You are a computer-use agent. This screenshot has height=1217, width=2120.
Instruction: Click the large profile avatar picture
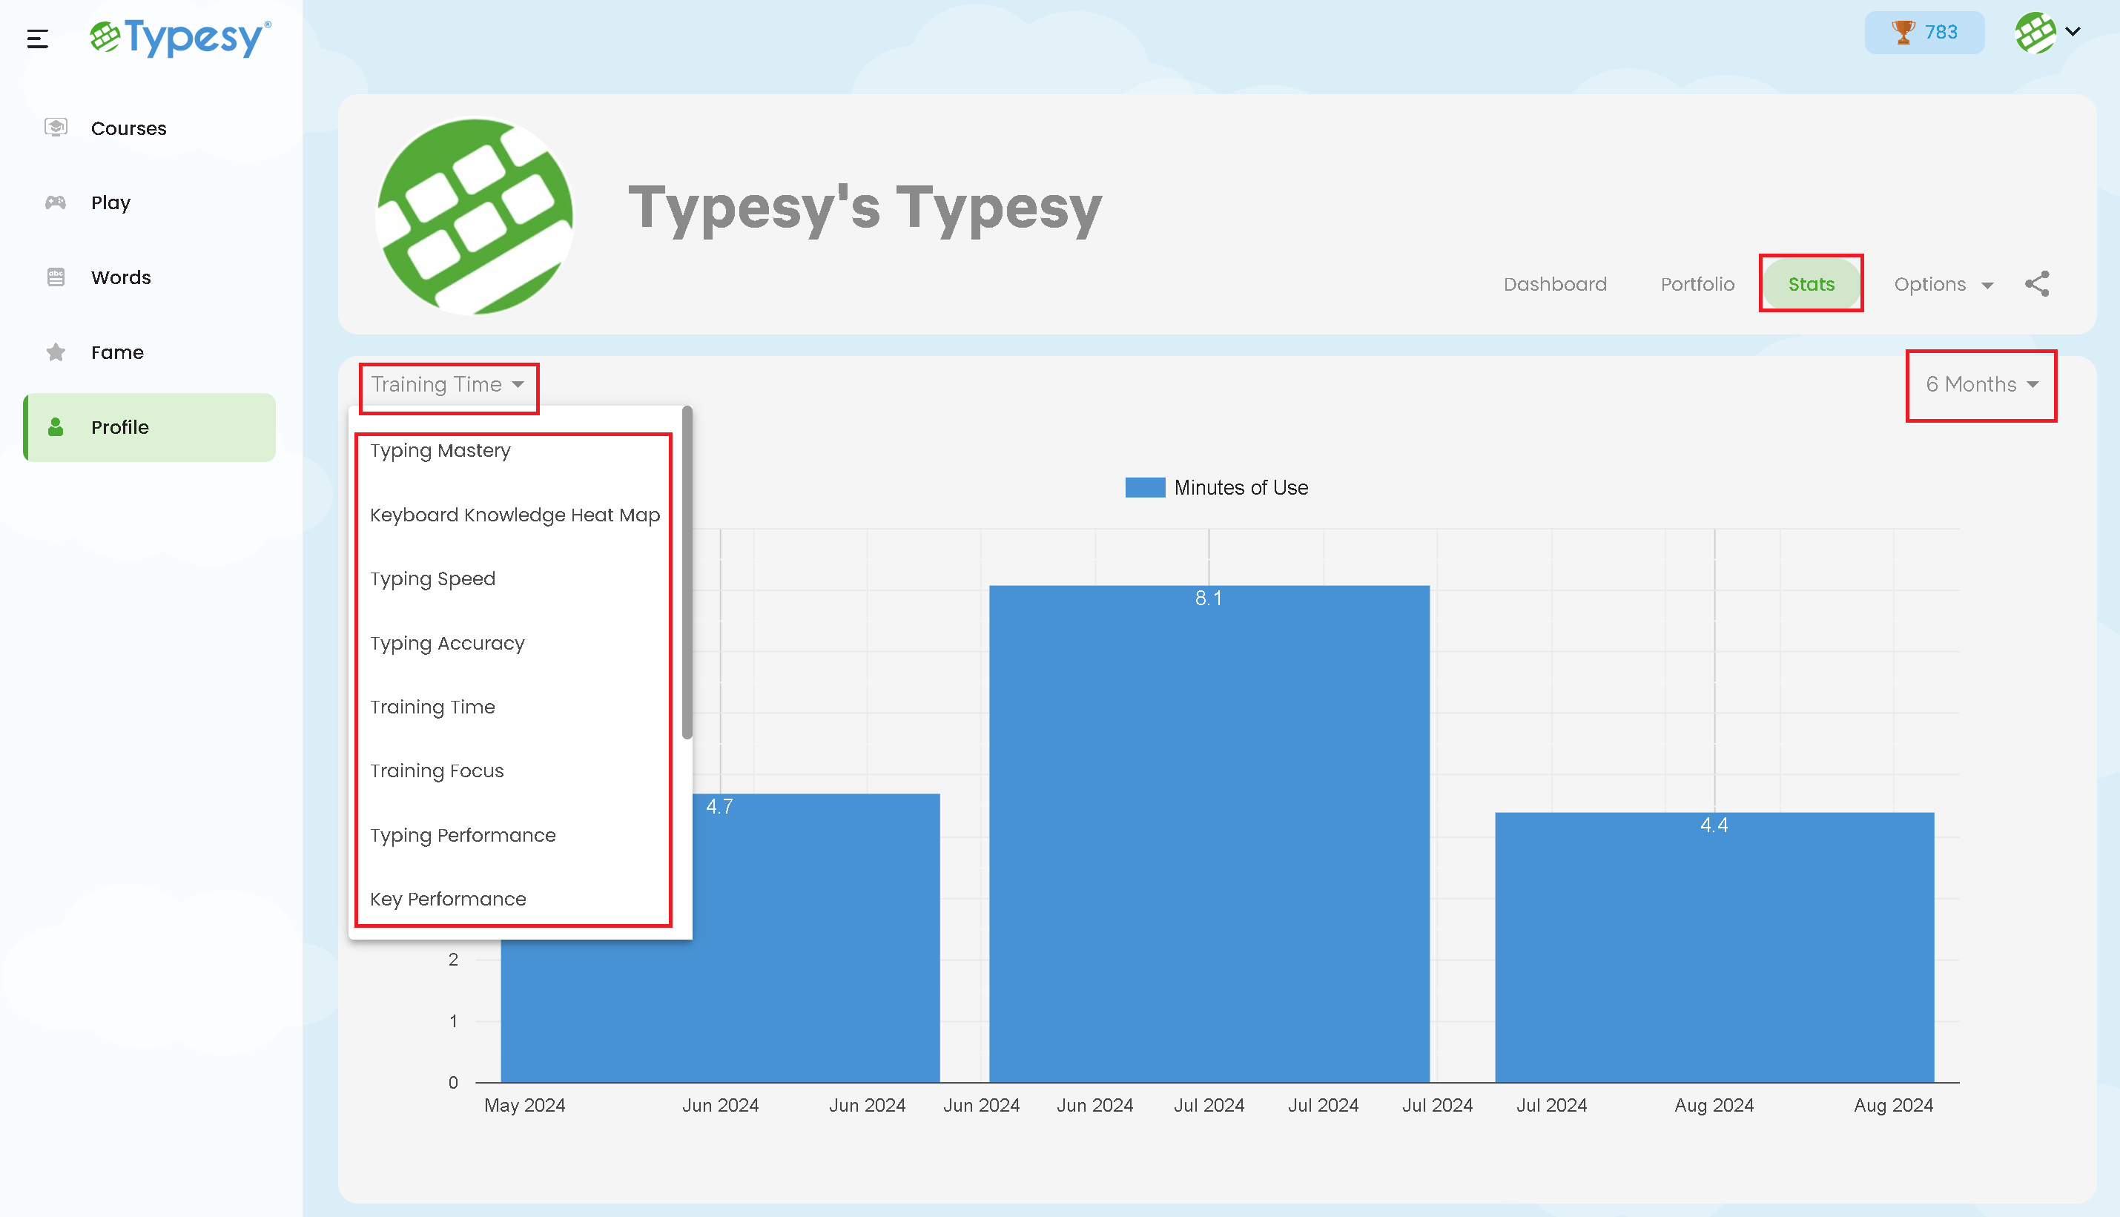point(475,216)
